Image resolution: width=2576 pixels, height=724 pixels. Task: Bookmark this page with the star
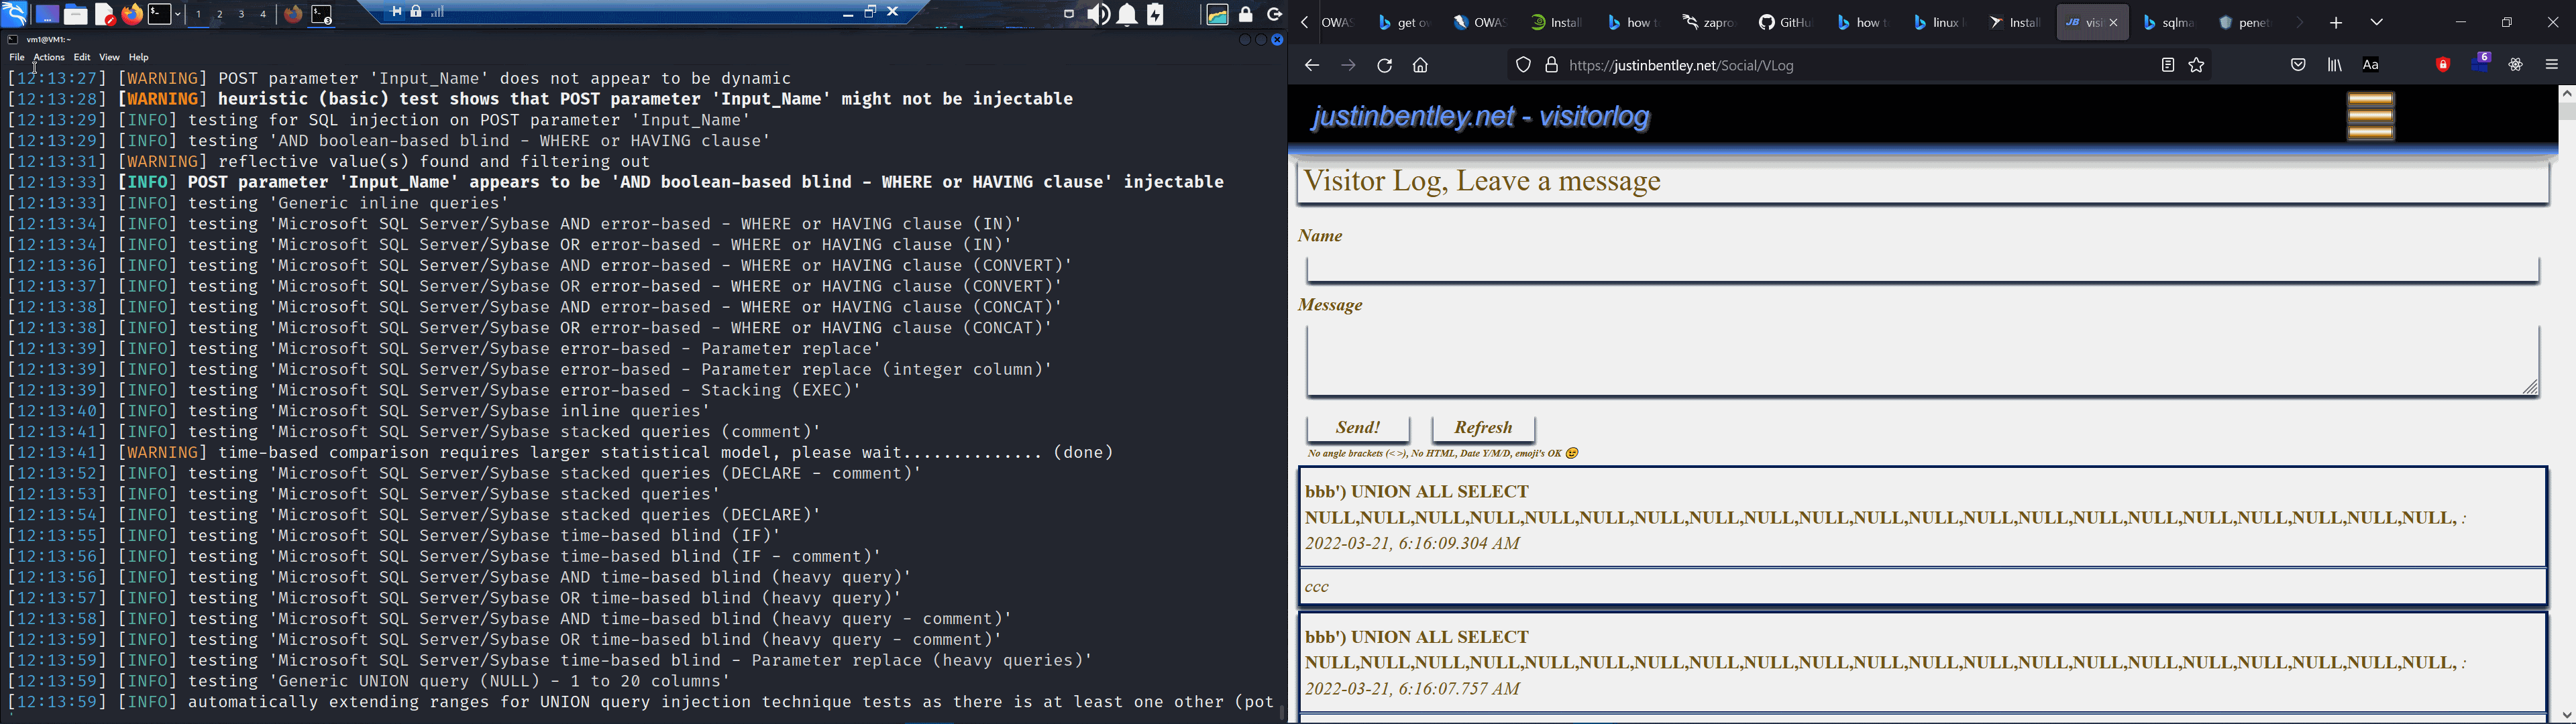(x=2197, y=66)
